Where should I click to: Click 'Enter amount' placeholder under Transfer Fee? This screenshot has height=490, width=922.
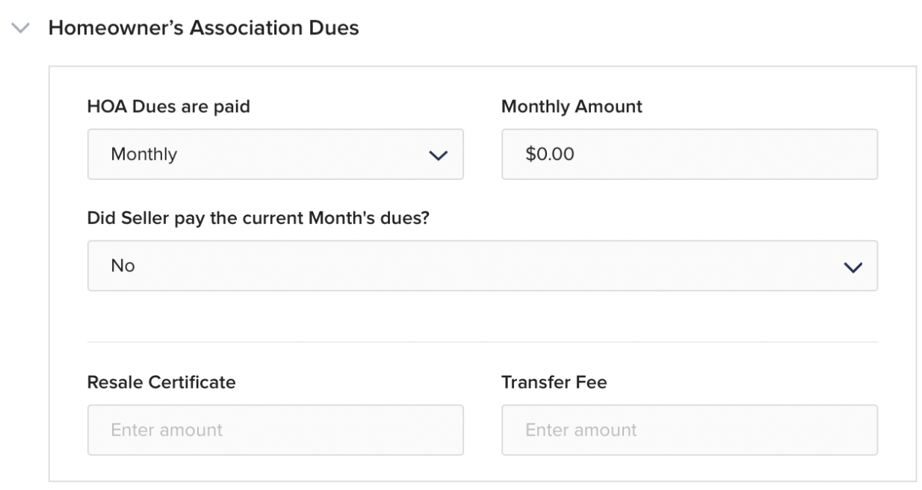tap(581, 431)
